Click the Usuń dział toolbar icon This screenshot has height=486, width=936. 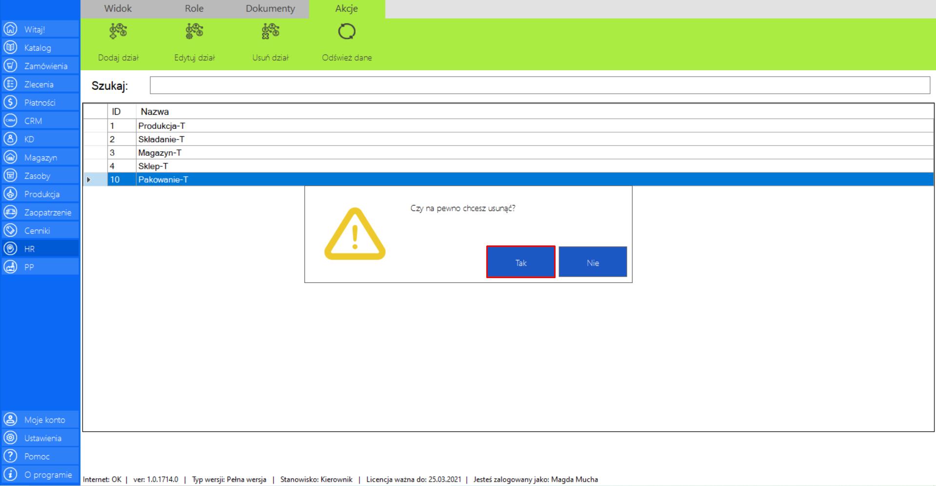pos(271,31)
